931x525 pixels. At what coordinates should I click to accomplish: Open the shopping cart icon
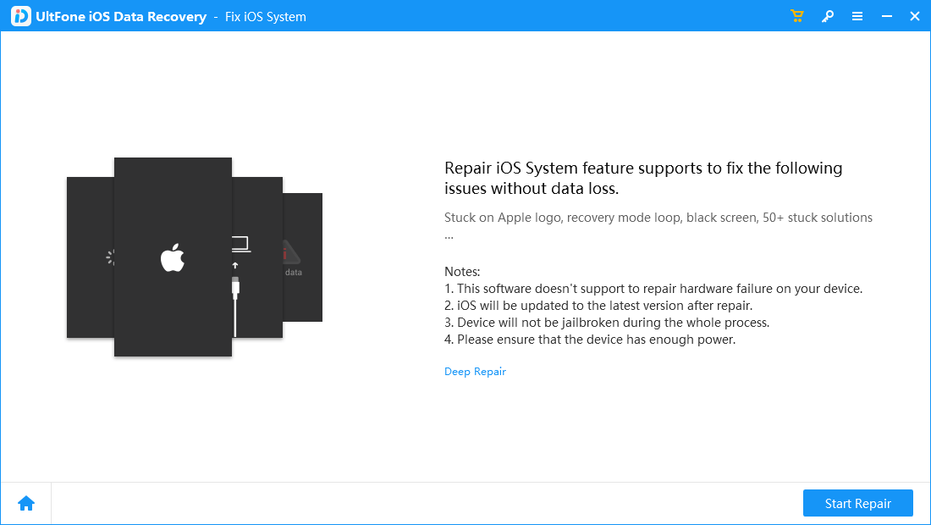(x=796, y=15)
